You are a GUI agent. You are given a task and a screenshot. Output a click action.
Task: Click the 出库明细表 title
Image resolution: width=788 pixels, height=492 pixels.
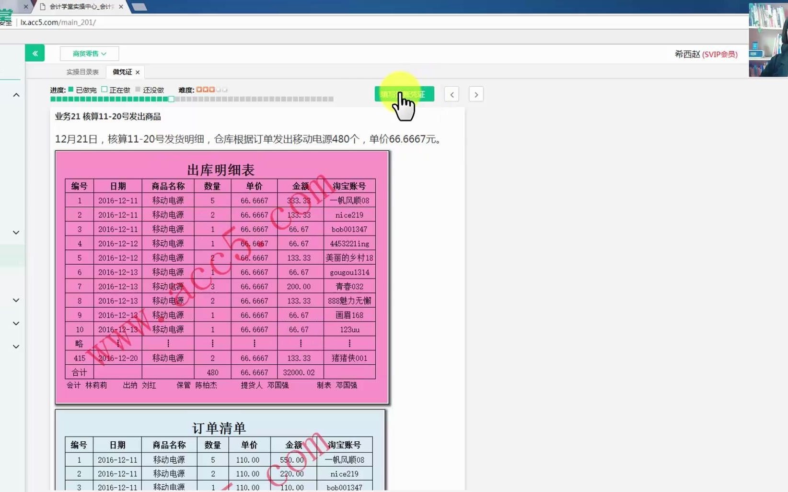click(x=220, y=170)
